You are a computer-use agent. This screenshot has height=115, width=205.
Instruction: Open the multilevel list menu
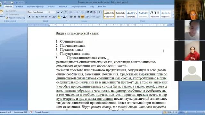click(82, 12)
